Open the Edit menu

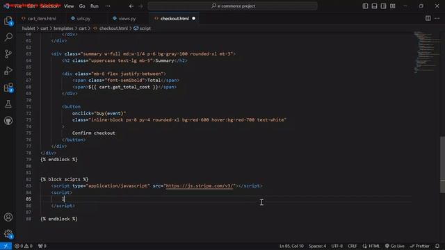click(x=31, y=6)
